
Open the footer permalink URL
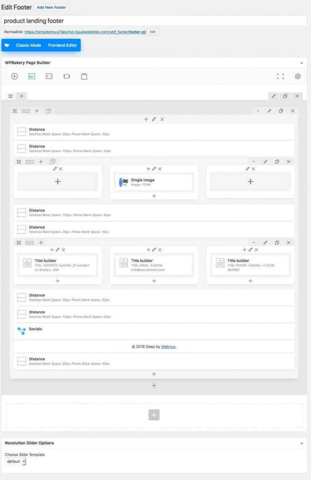[85, 32]
